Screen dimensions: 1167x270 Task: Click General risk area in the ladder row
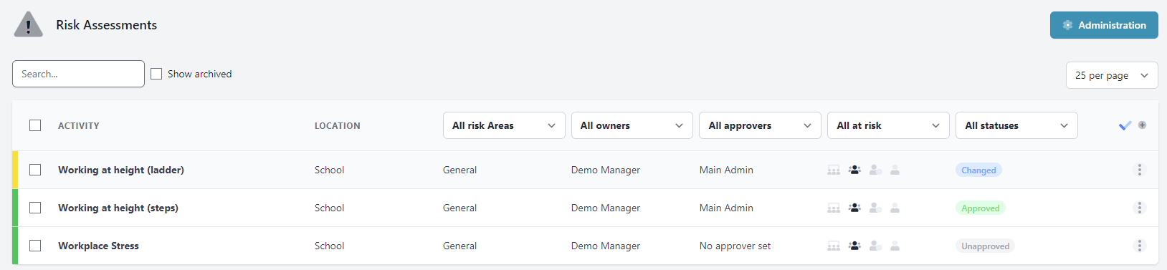pyautogui.click(x=460, y=170)
